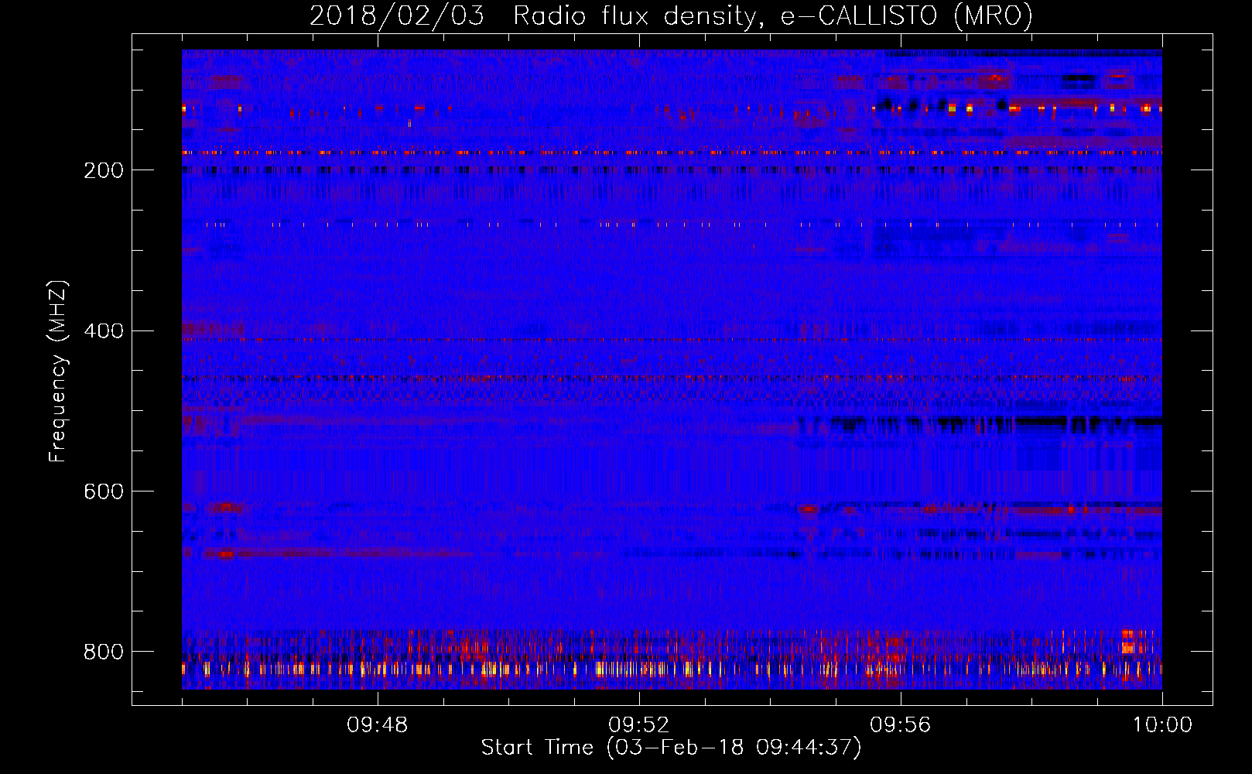Image resolution: width=1252 pixels, height=774 pixels.
Task: Click the 800 frequency tick label
Action: (x=103, y=652)
